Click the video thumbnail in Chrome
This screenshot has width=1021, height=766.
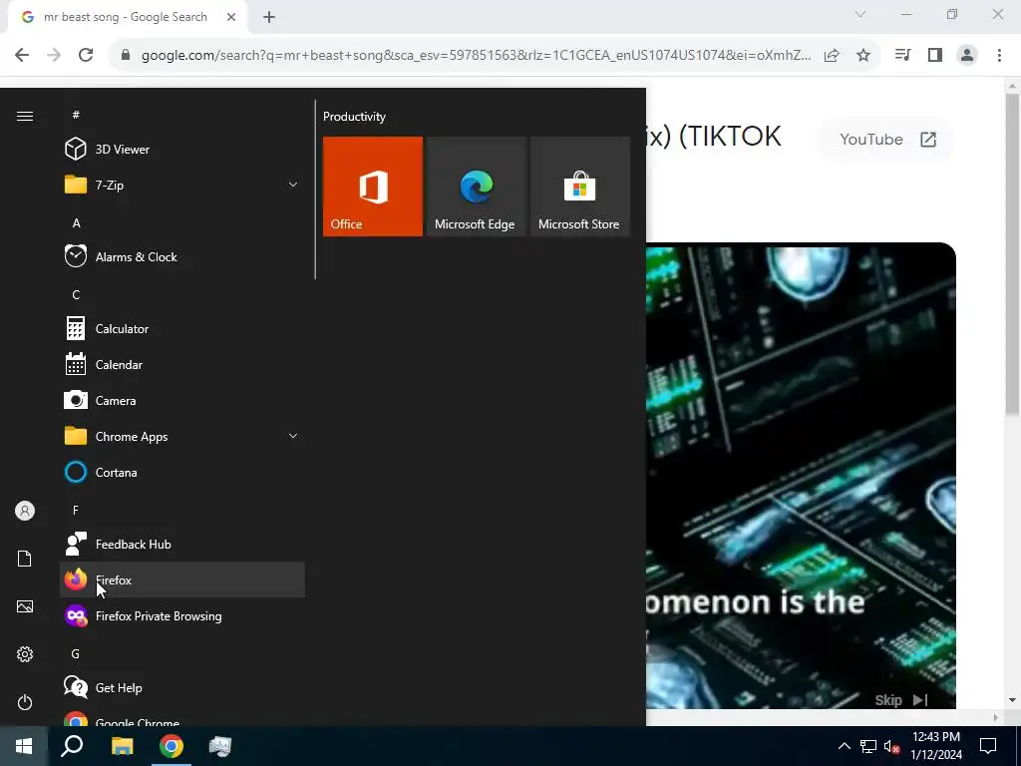pos(801,476)
